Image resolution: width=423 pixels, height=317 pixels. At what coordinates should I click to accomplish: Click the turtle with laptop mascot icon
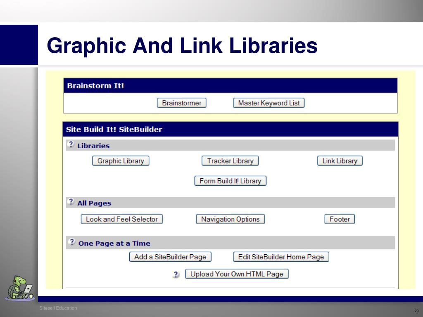[x=20, y=288]
